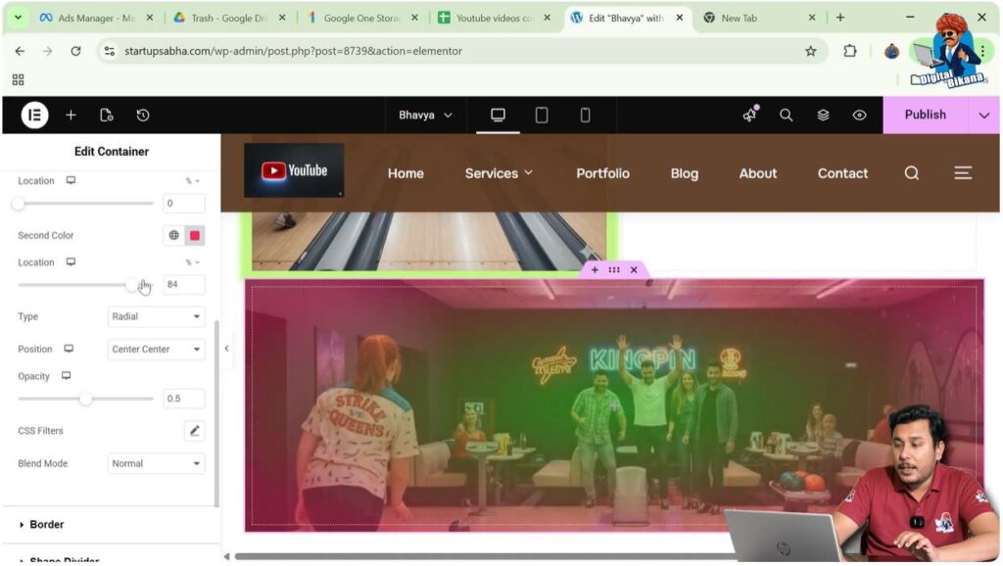Open the revision history icon
Viewport: 1003px width, 566px height.
click(143, 116)
